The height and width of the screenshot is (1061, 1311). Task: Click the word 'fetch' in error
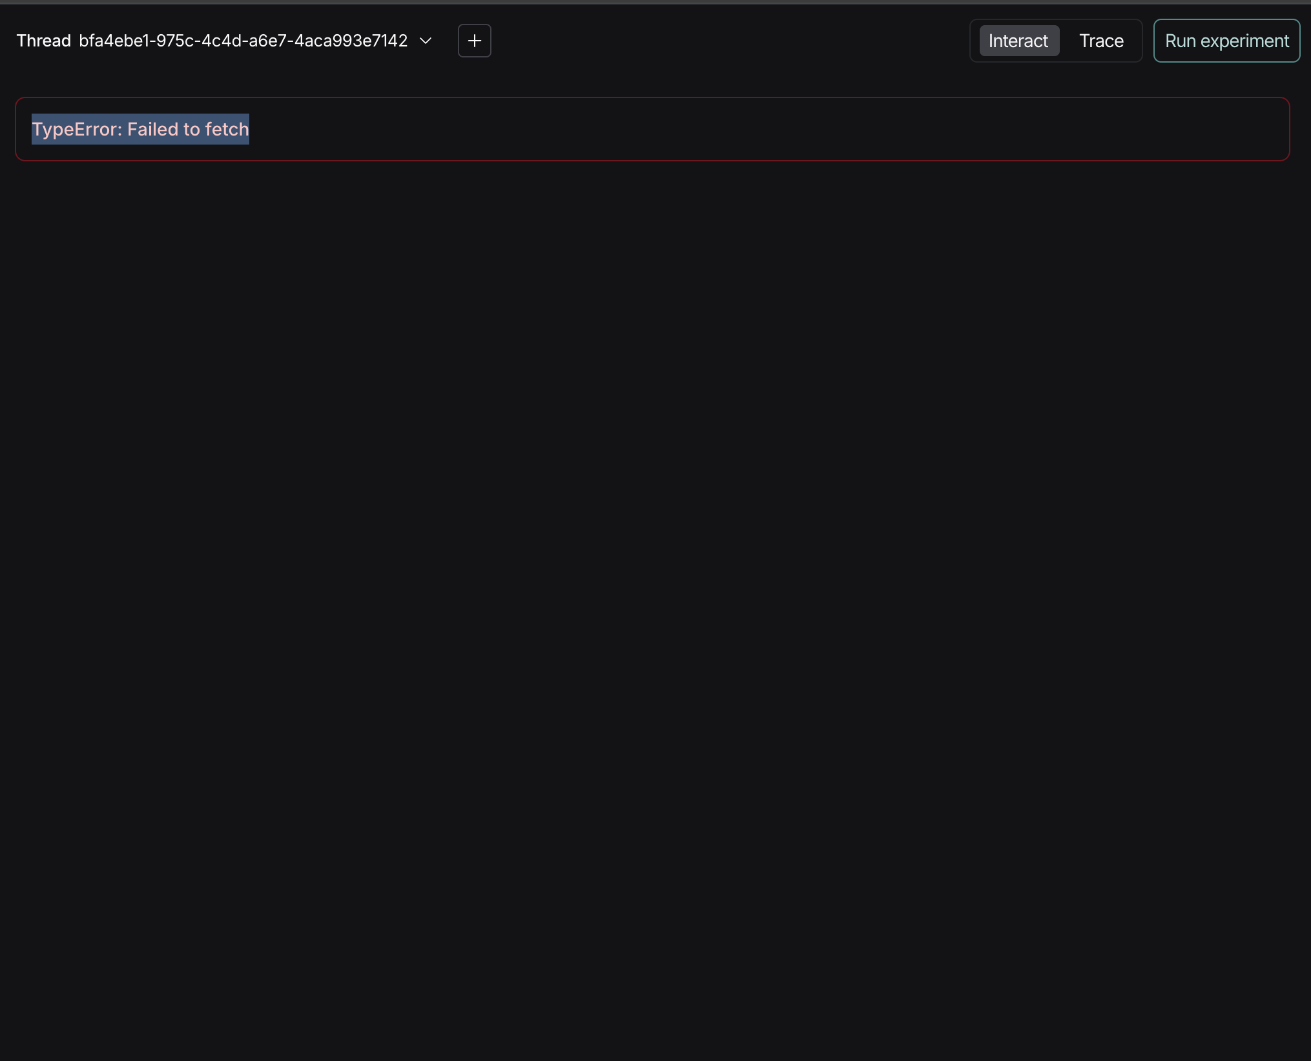click(227, 129)
